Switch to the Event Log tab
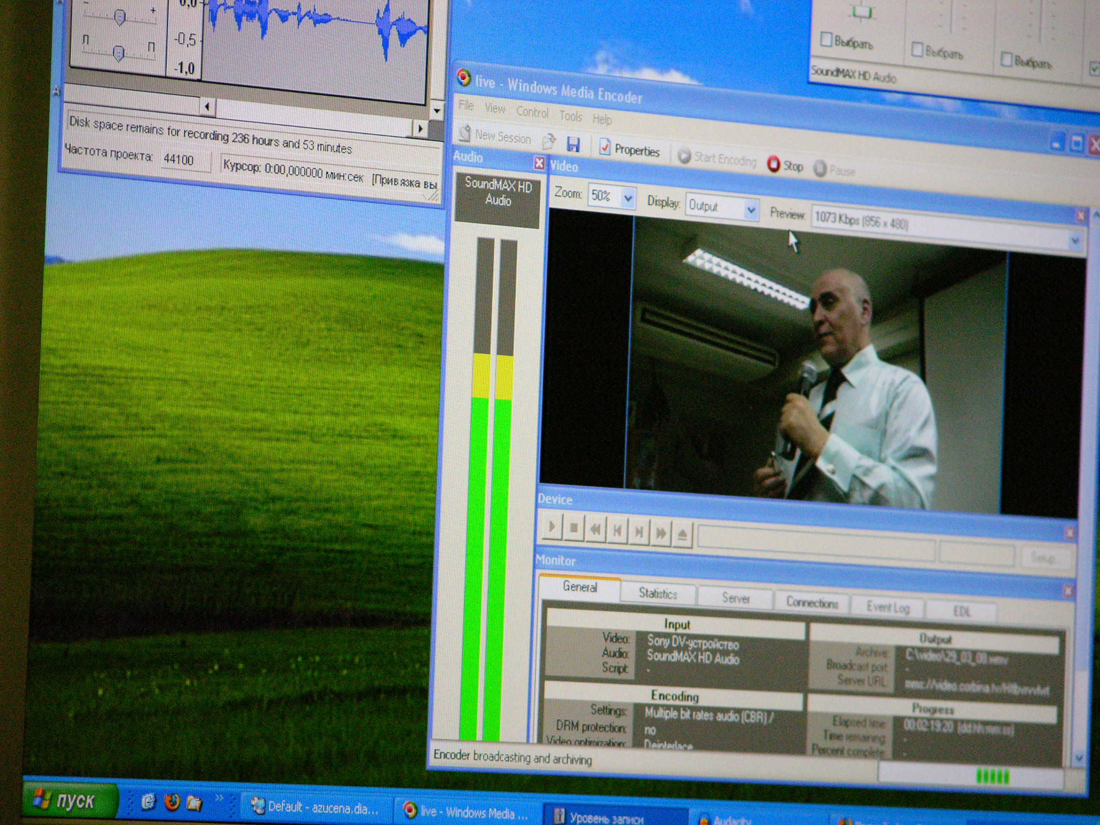 pos(888,607)
